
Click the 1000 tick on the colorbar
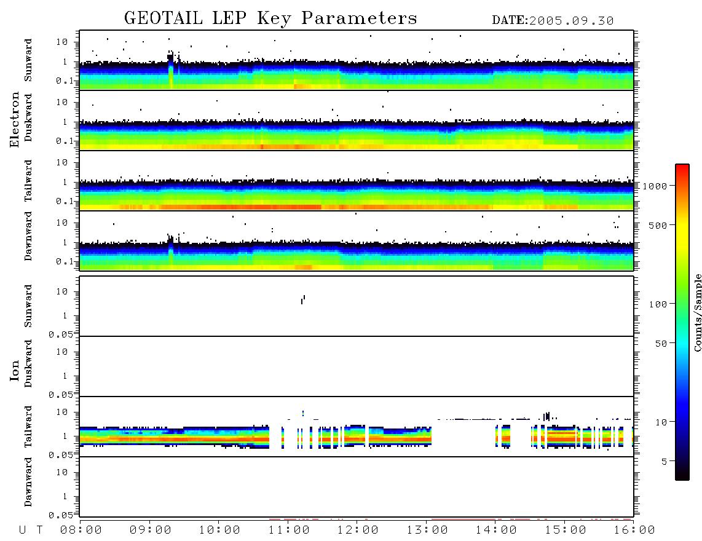pos(655,186)
